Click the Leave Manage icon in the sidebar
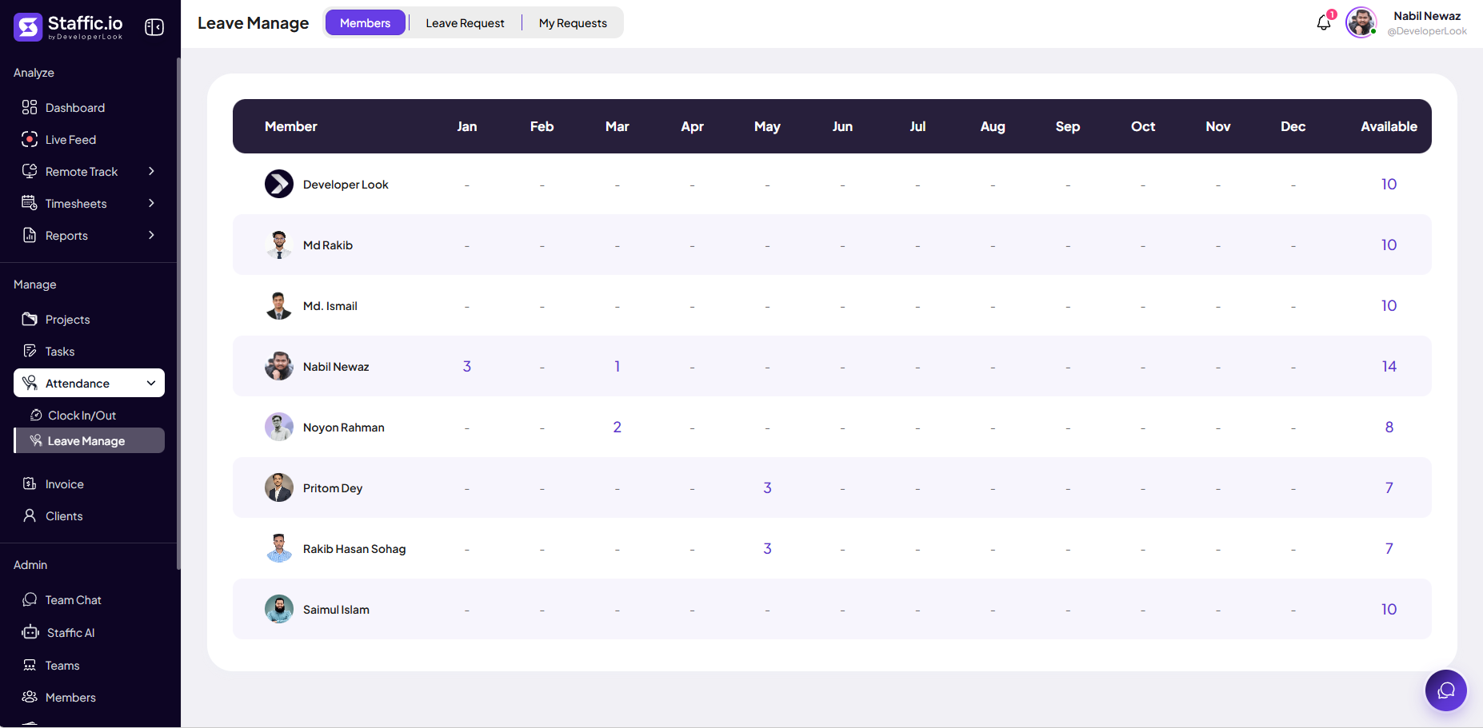Image resolution: width=1483 pixels, height=728 pixels. (x=36, y=440)
